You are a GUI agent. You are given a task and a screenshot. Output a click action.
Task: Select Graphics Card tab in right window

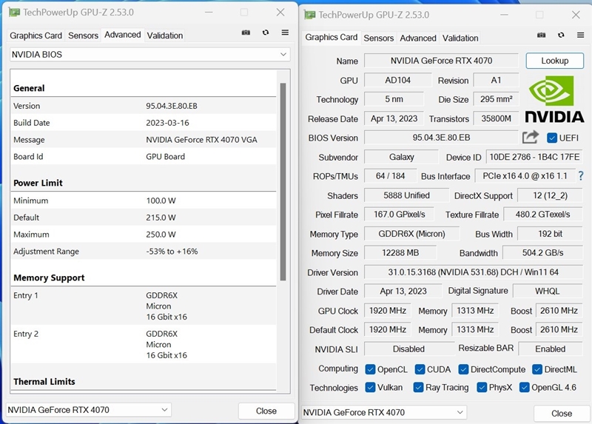coord(331,37)
